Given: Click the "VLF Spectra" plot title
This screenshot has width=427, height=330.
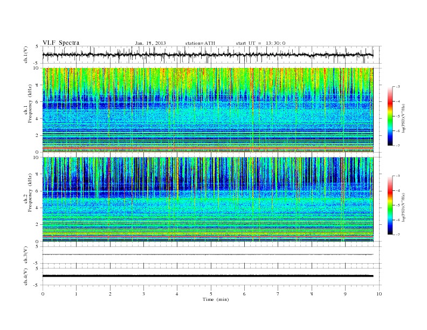Looking at the screenshot, I should click(61, 43).
